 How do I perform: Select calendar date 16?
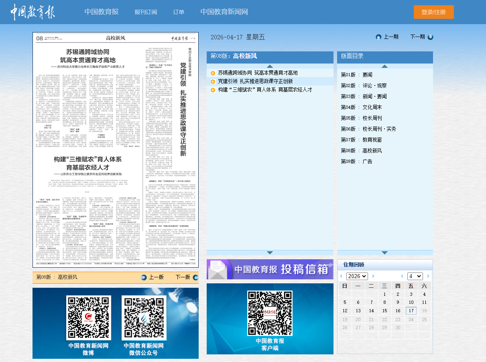(398, 311)
